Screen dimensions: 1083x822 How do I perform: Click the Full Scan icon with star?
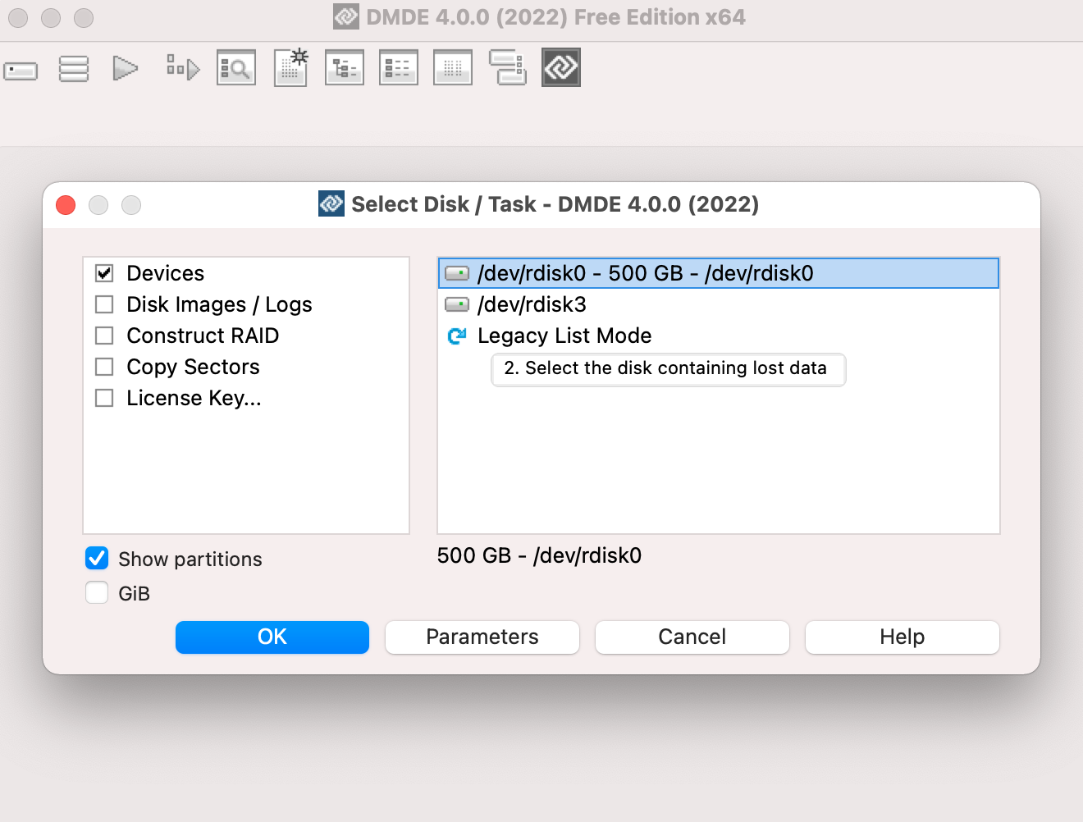pos(290,67)
